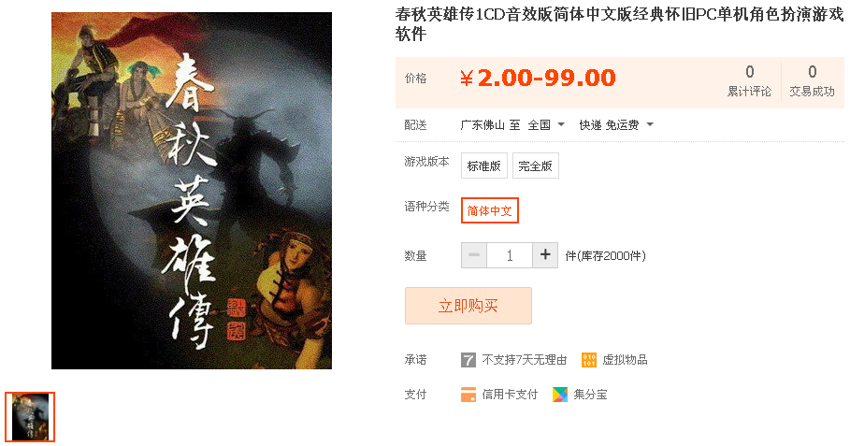This screenshot has height=446, width=850.
Task: Click the large 春秋英雄传 cover image
Action: point(192,191)
